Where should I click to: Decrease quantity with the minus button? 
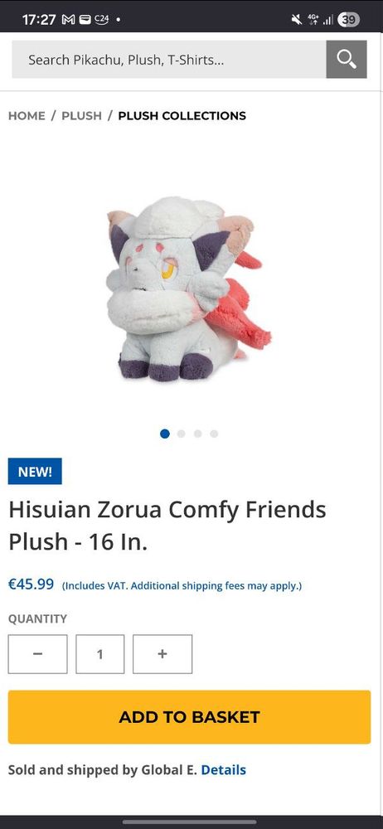37,654
